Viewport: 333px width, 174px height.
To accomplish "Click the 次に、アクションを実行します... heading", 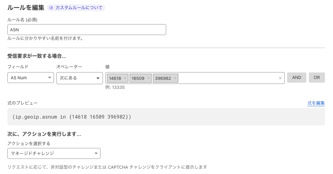I will tap(44, 134).
